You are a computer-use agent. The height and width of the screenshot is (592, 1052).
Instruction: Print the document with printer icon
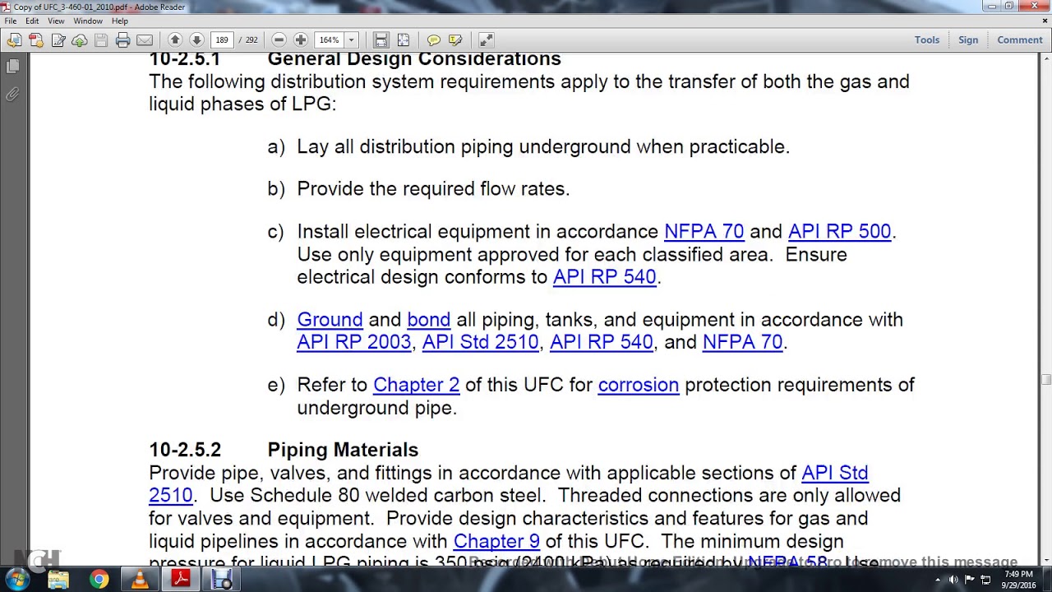(x=122, y=39)
